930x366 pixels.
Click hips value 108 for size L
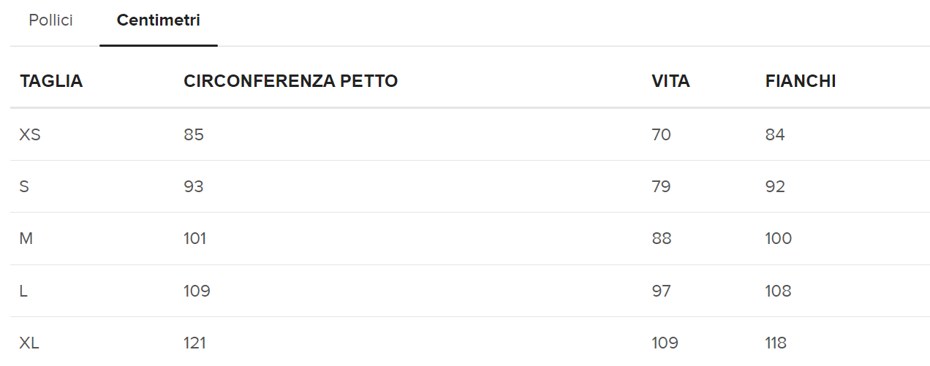779,291
